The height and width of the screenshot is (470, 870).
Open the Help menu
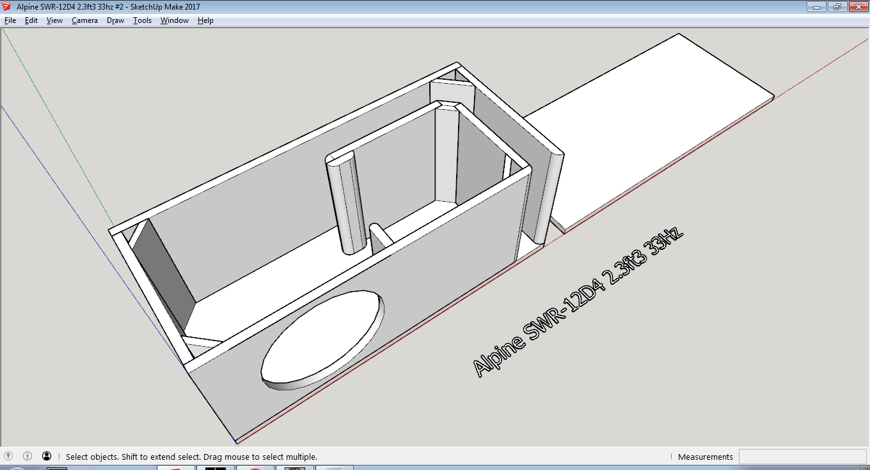(205, 20)
